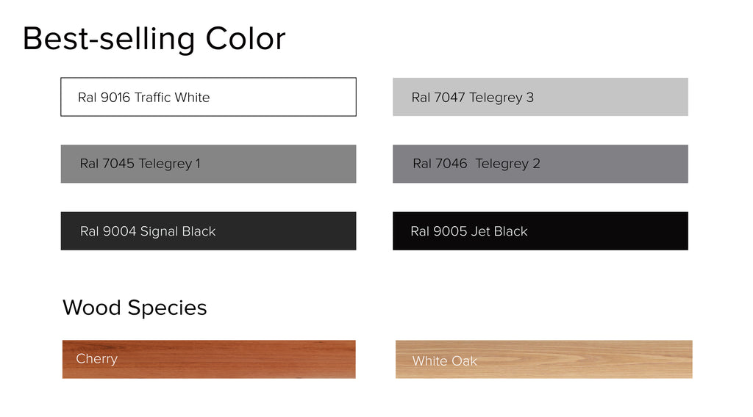Click the "Jet Black" label text
753x417 pixels.
pyautogui.click(x=499, y=231)
